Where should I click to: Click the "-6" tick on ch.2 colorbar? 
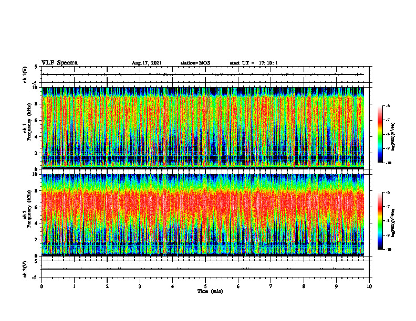point(388,192)
